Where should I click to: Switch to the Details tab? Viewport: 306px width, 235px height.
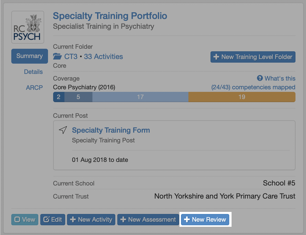[33, 72]
